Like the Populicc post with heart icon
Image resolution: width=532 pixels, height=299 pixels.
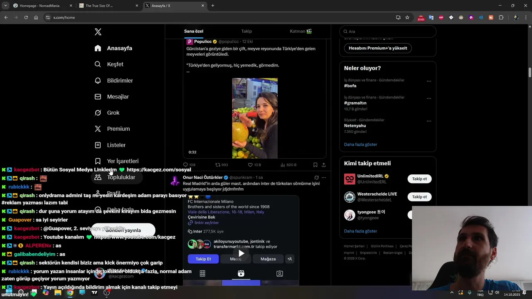(250, 165)
